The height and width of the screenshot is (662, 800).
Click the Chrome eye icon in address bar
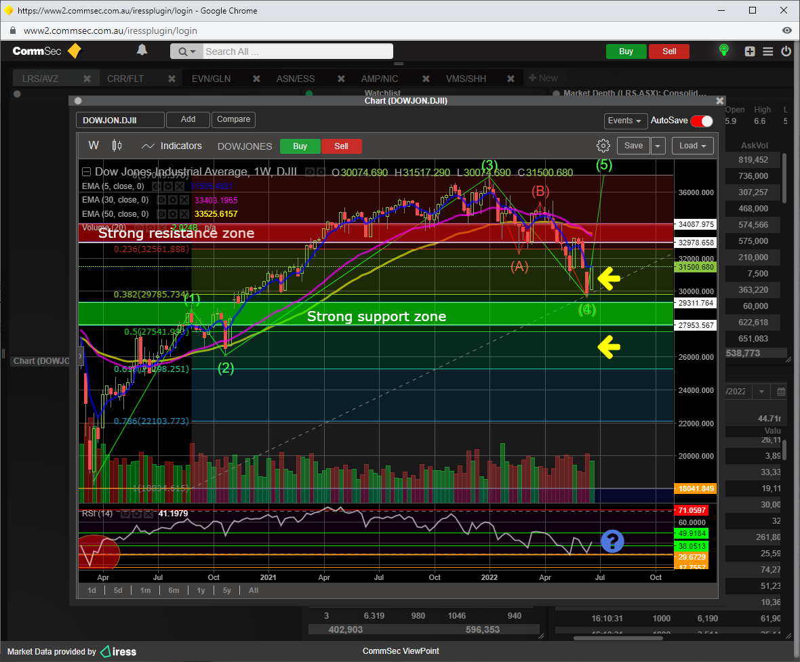point(787,30)
